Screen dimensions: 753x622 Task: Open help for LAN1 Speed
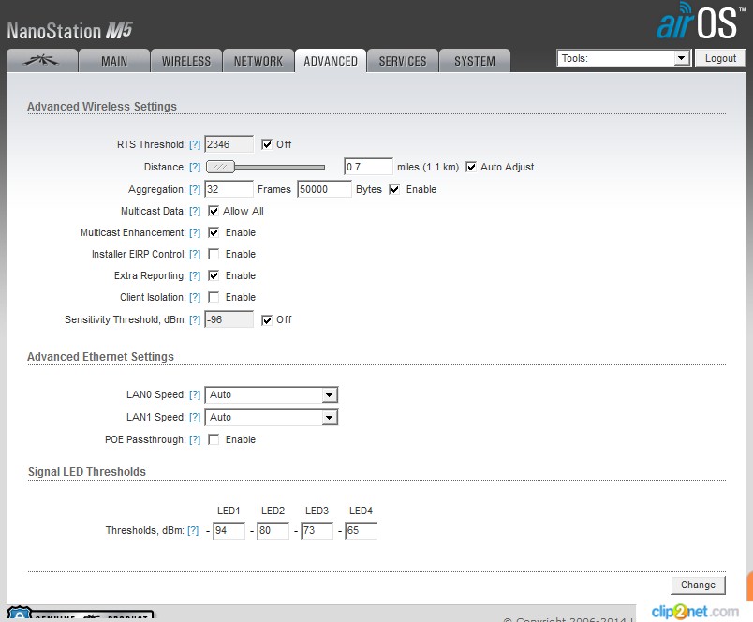tap(195, 418)
